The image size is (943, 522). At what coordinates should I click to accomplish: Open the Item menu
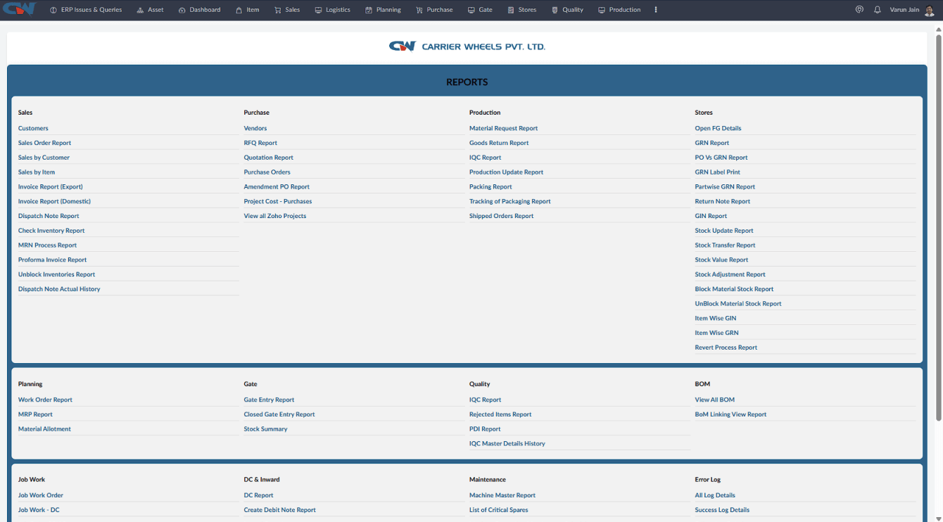247,10
